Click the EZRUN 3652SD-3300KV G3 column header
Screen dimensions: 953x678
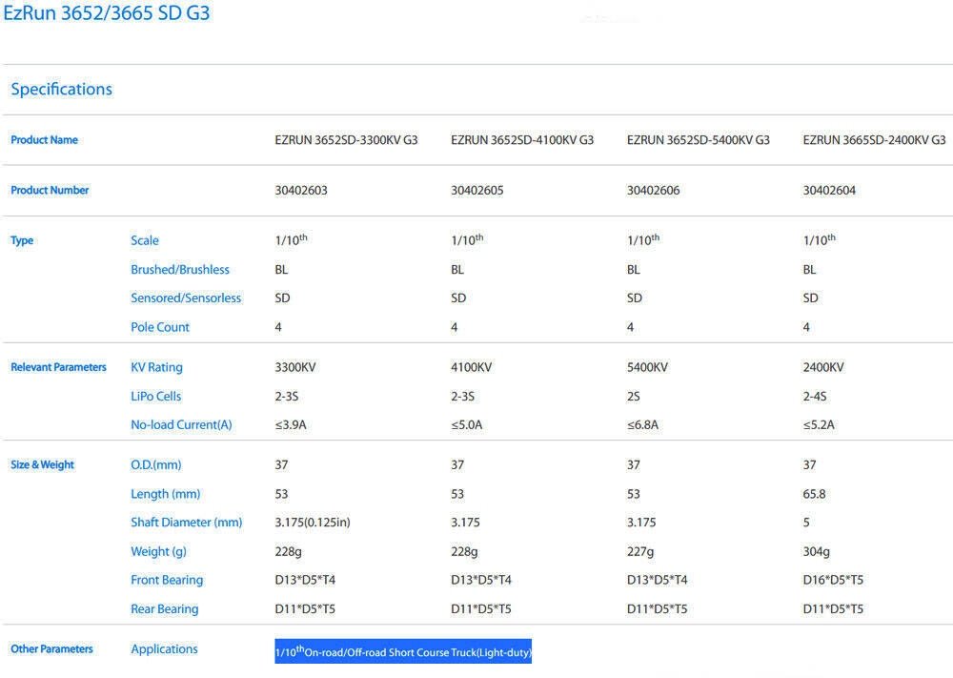[346, 140]
